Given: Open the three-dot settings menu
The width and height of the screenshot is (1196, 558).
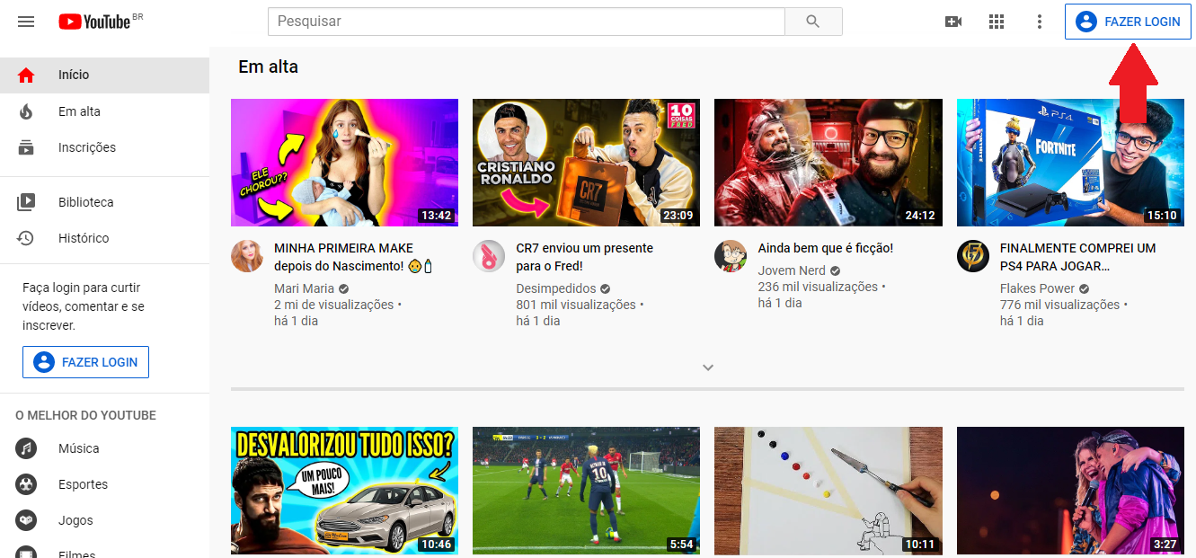Looking at the screenshot, I should 1040,22.
